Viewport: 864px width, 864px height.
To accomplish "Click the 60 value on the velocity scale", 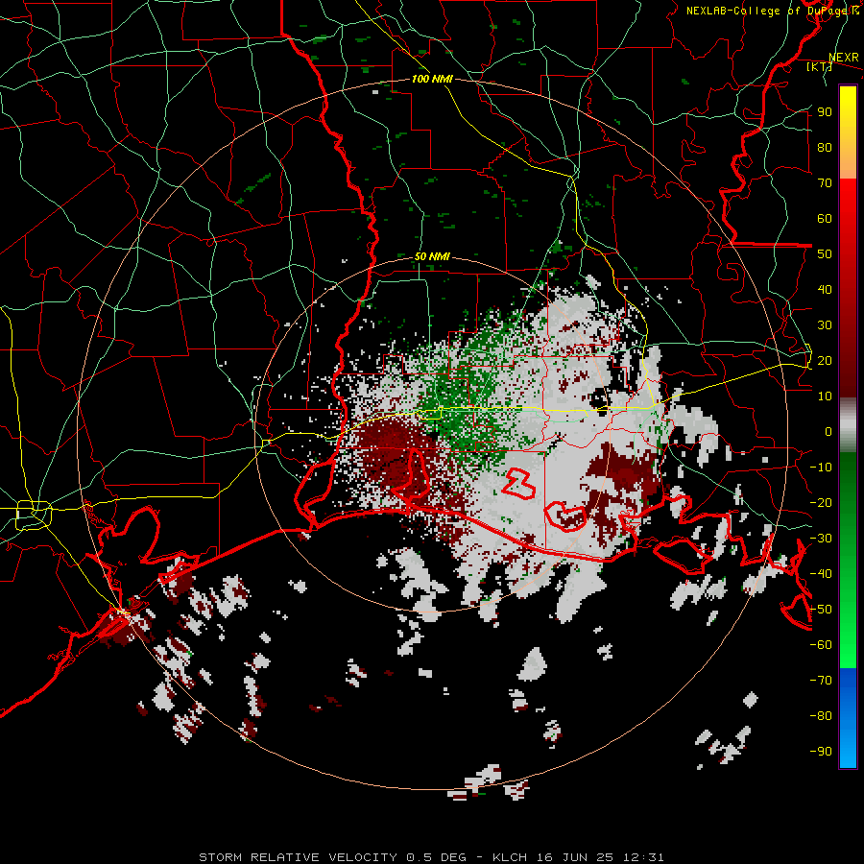I will click(825, 218).
